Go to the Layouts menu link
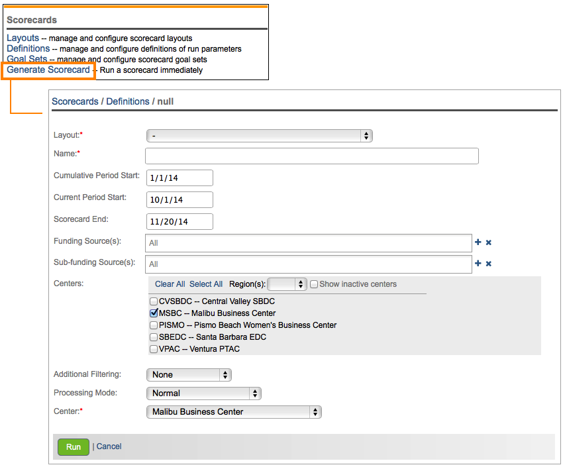Screen dimensions: 563x469 [23, 38]
